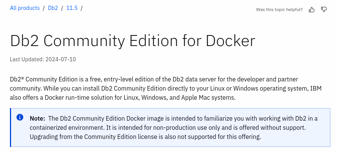The width and height of the screenshot is (338, 153).
Task: Click the thumbs up helpful icon
Action: pyautogui.click(x=312, y=10)
